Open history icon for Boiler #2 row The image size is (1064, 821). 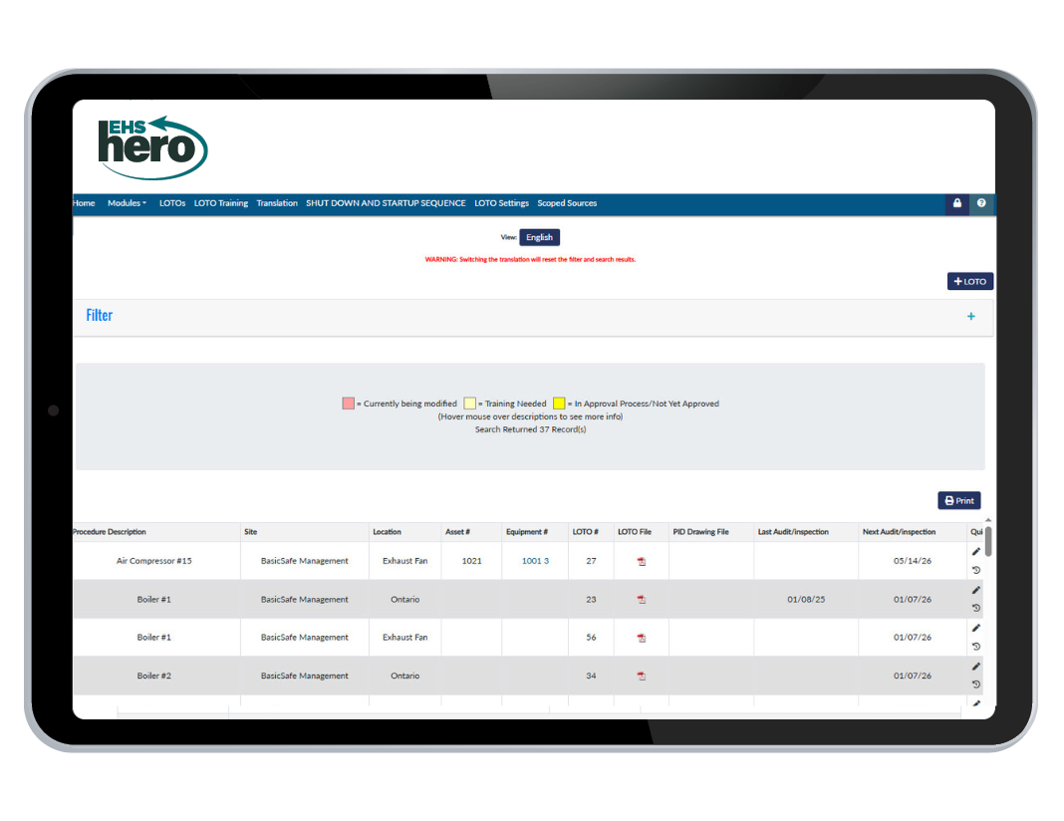click(x=976, y=684)
